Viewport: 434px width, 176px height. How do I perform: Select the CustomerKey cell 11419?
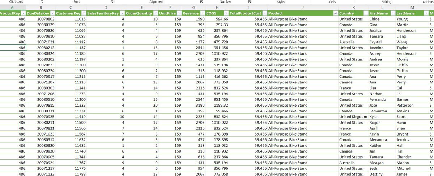click(x=71, y=117)
